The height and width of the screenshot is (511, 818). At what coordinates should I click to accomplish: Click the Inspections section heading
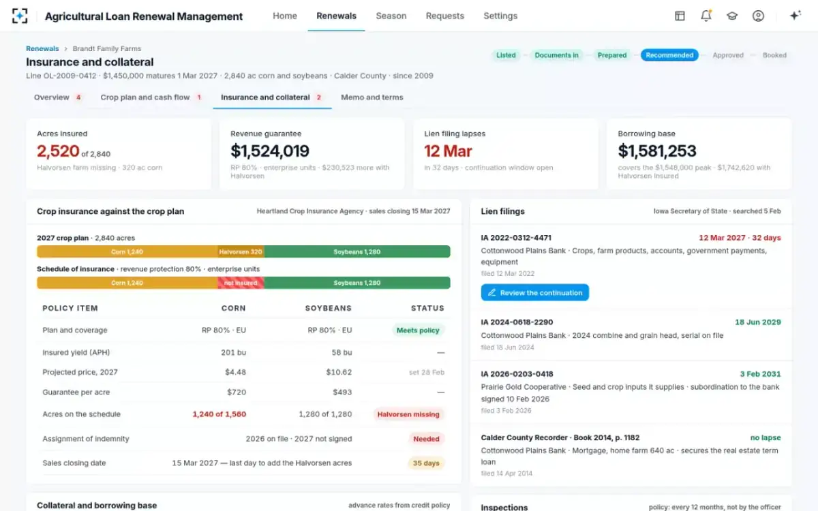[x=504, y=508]
